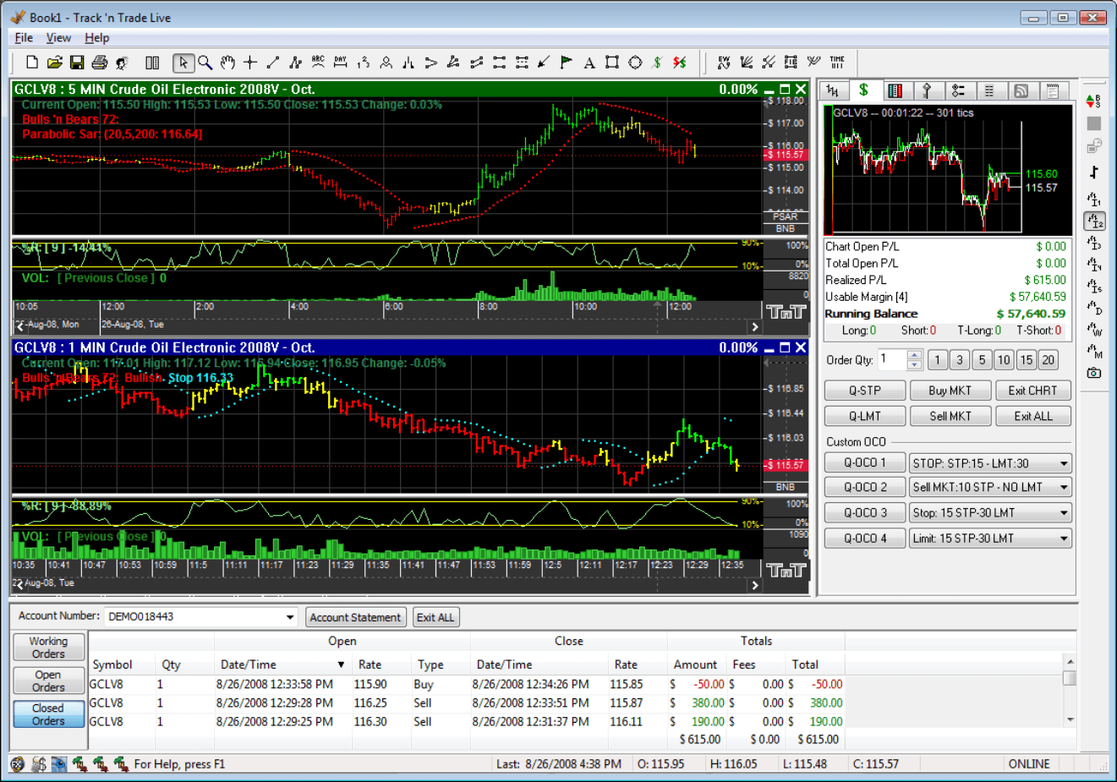Select the circle drawing tool
1117x782 pixels.
pyautogui.click(x=635, y=63)
